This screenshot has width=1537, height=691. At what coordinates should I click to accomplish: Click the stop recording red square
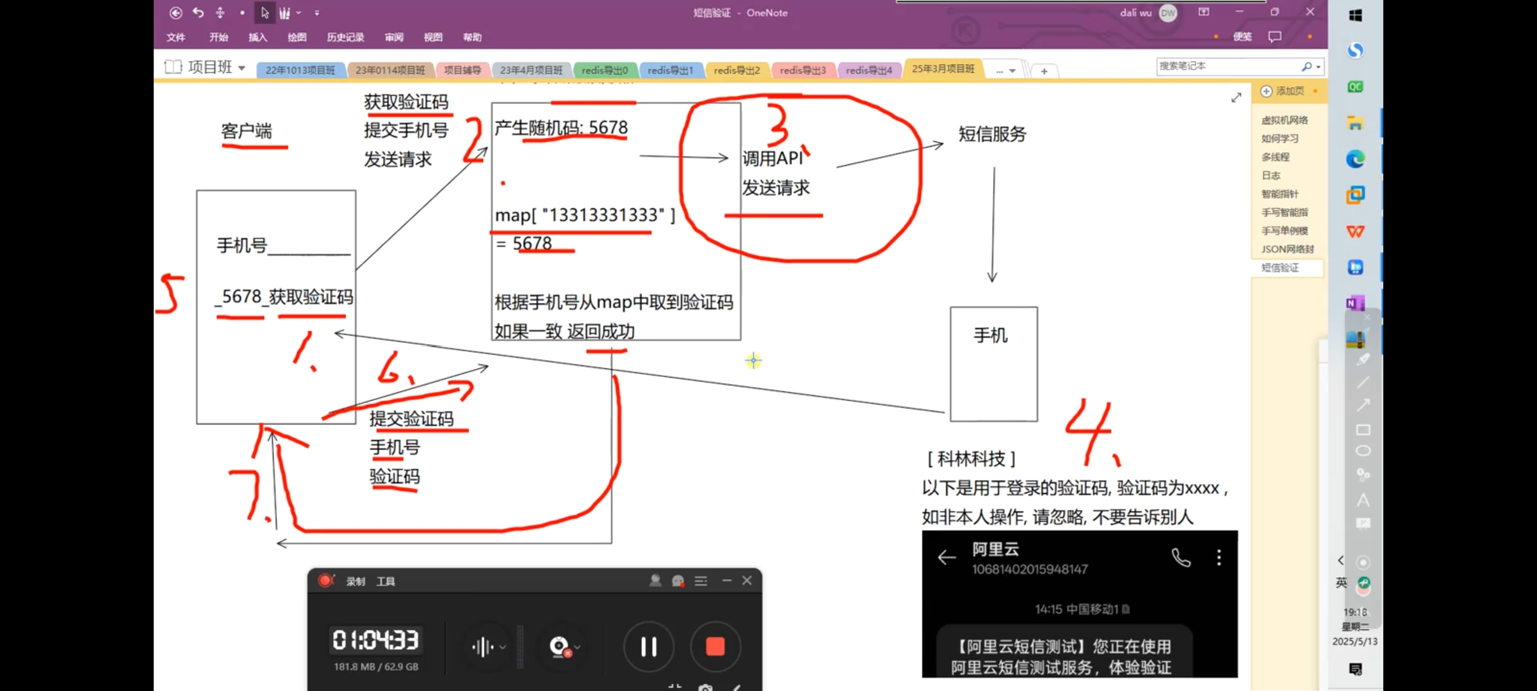click(x=715, y=647)
